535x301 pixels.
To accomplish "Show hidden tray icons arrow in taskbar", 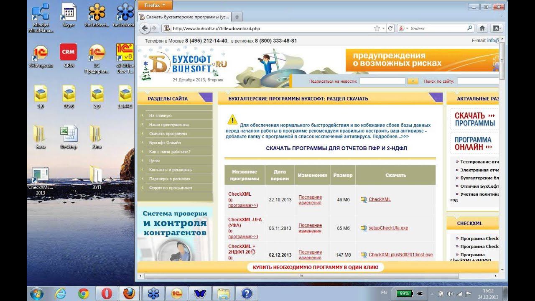I will pos(432,293).
